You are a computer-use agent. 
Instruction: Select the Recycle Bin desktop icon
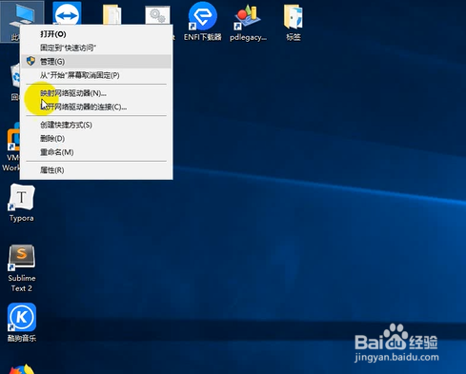click(x=15, y=76)
